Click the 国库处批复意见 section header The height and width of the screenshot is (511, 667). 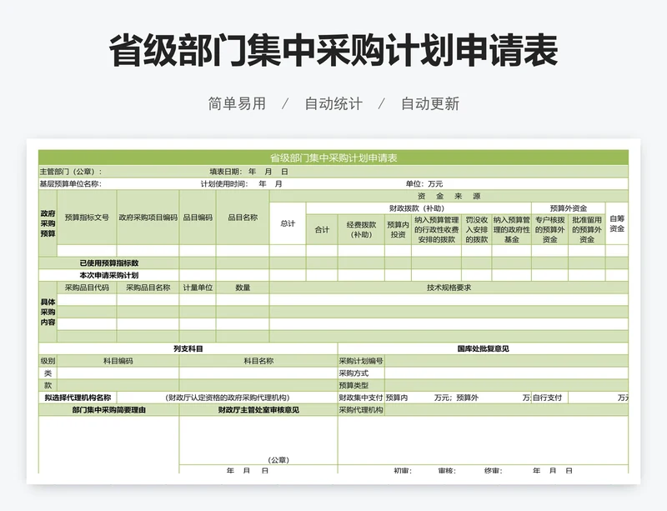[484, 349]
